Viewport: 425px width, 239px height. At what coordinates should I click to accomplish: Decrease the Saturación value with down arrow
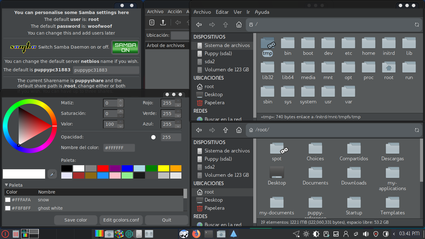(121, 116)
